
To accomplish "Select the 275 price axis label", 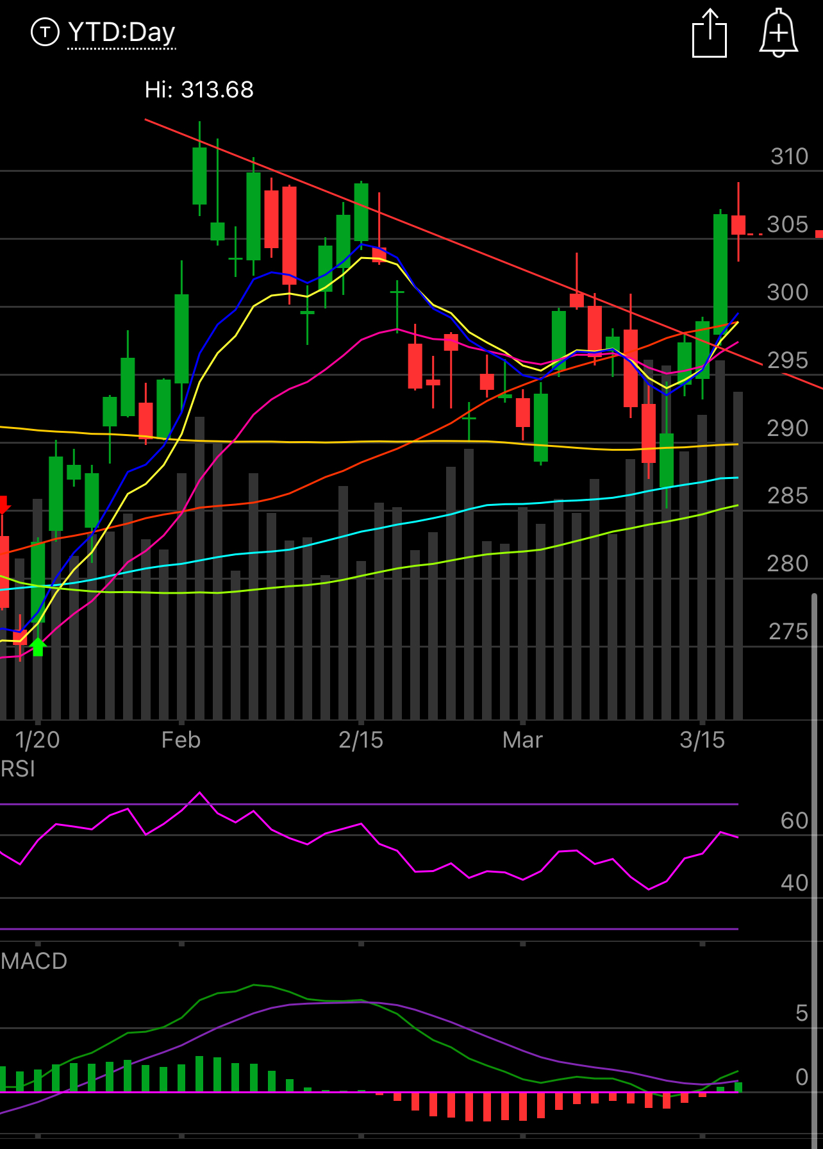I will coord(788,632).
